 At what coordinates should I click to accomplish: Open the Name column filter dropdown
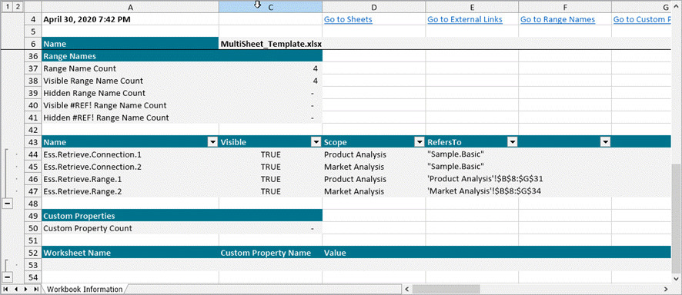[212, 142]
